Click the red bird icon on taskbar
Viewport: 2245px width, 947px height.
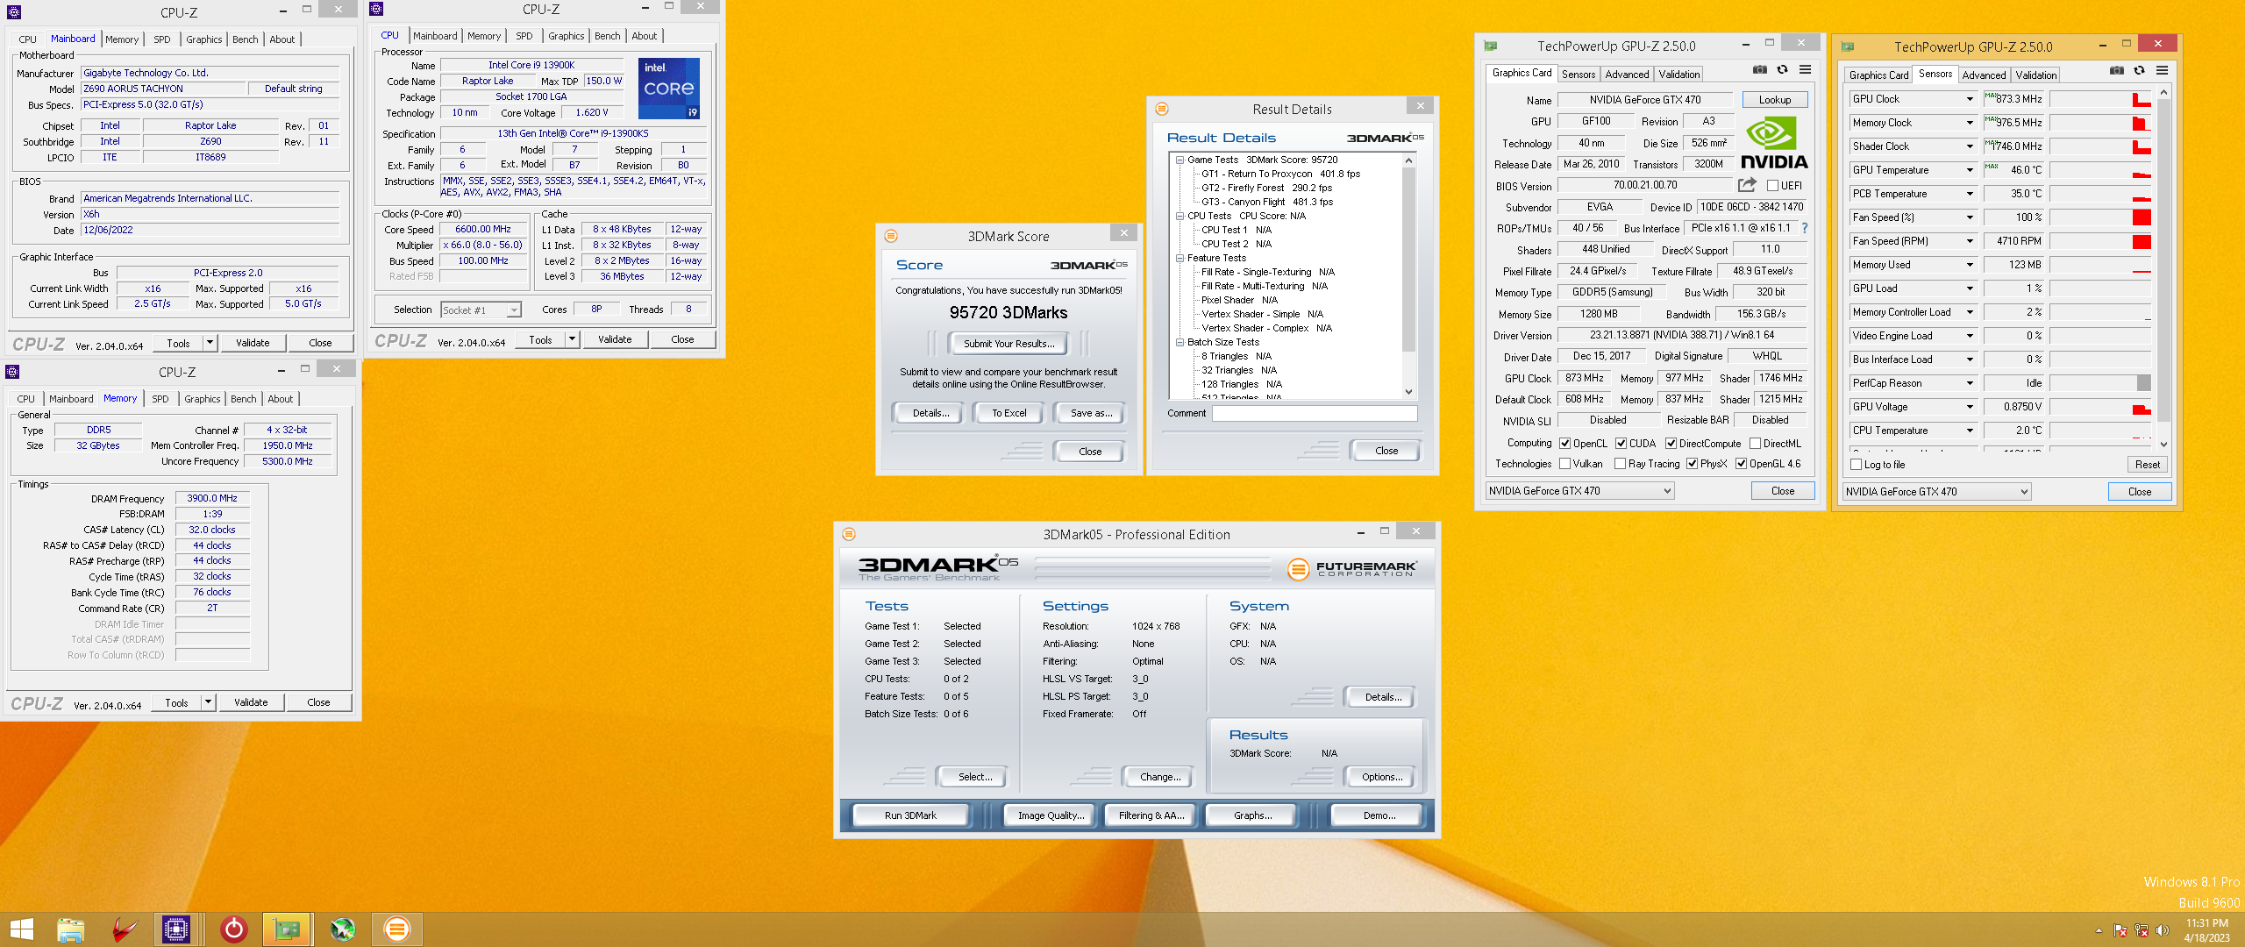tap(125, 929)
